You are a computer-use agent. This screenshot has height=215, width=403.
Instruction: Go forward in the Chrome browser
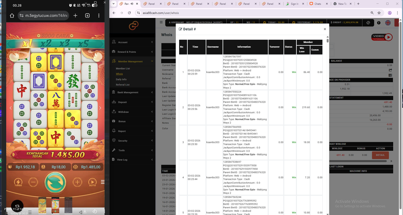click(x=122, y=13)
